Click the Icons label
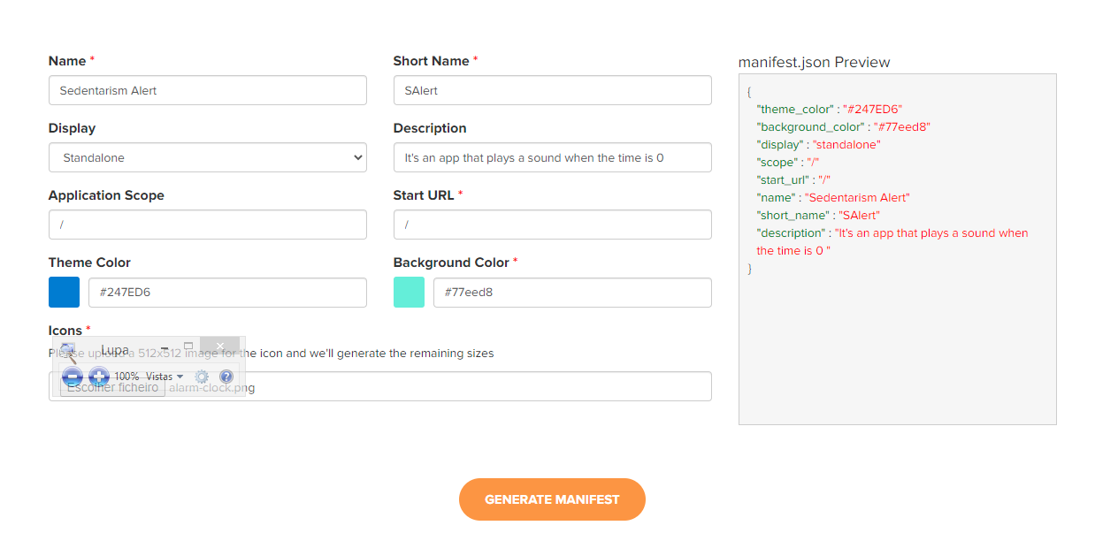1095x533 pixels. click(x=65, y=331)
